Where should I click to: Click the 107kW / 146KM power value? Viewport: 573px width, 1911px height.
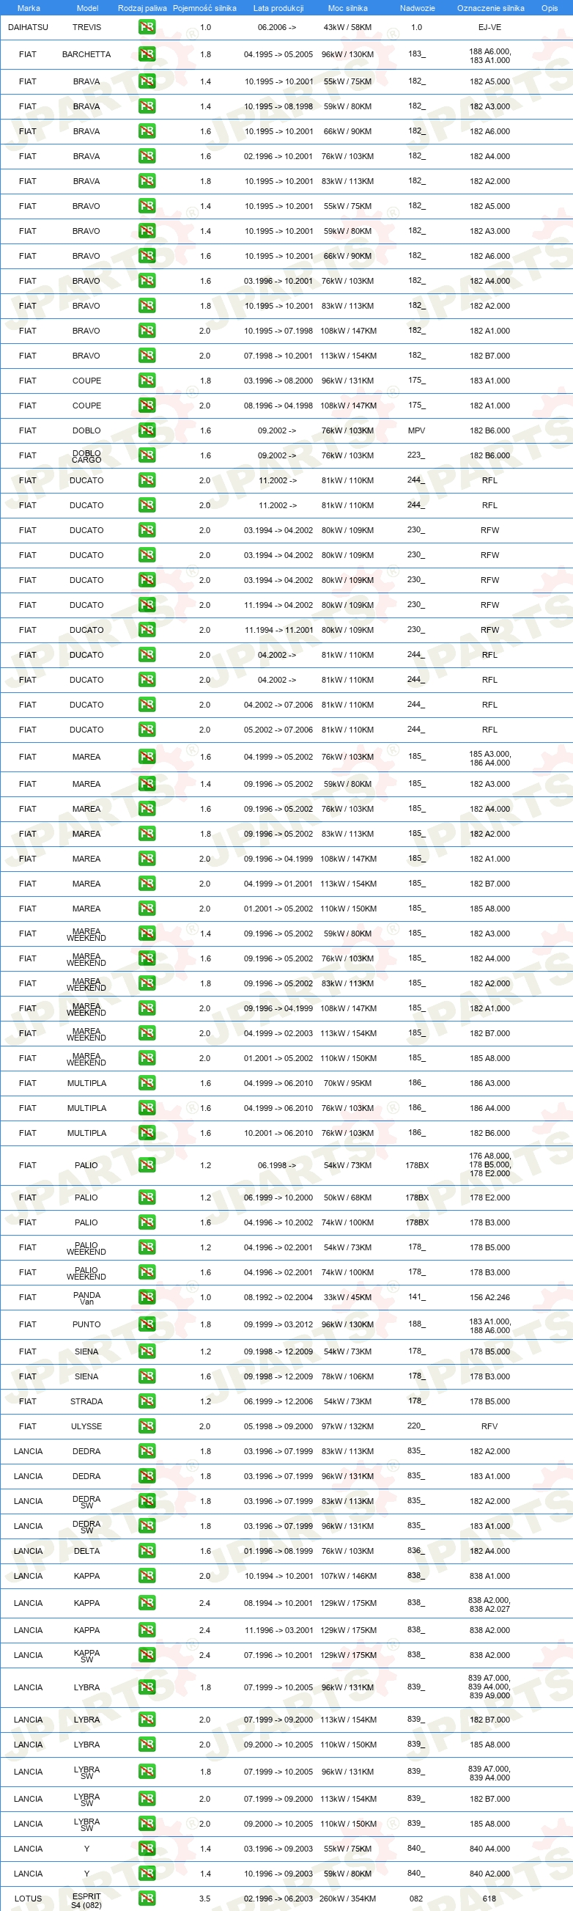coord(347,1576)
